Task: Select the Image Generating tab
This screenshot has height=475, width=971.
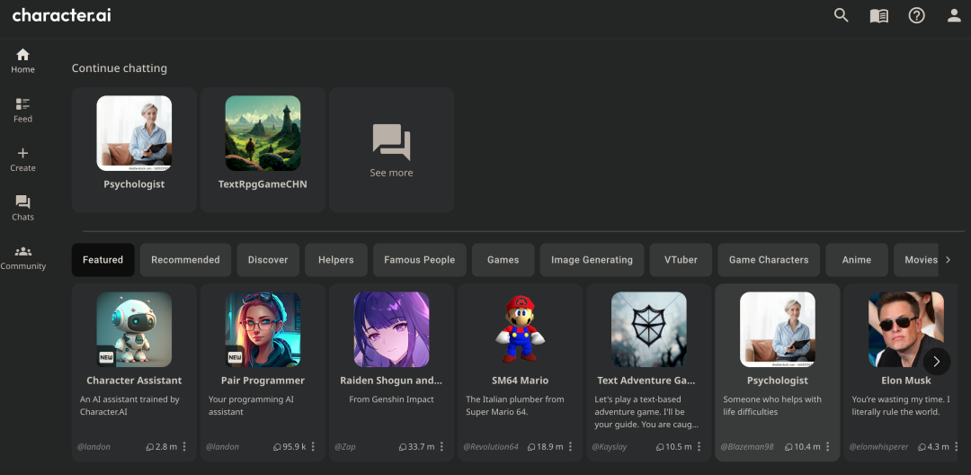Action: pos(592,259)
